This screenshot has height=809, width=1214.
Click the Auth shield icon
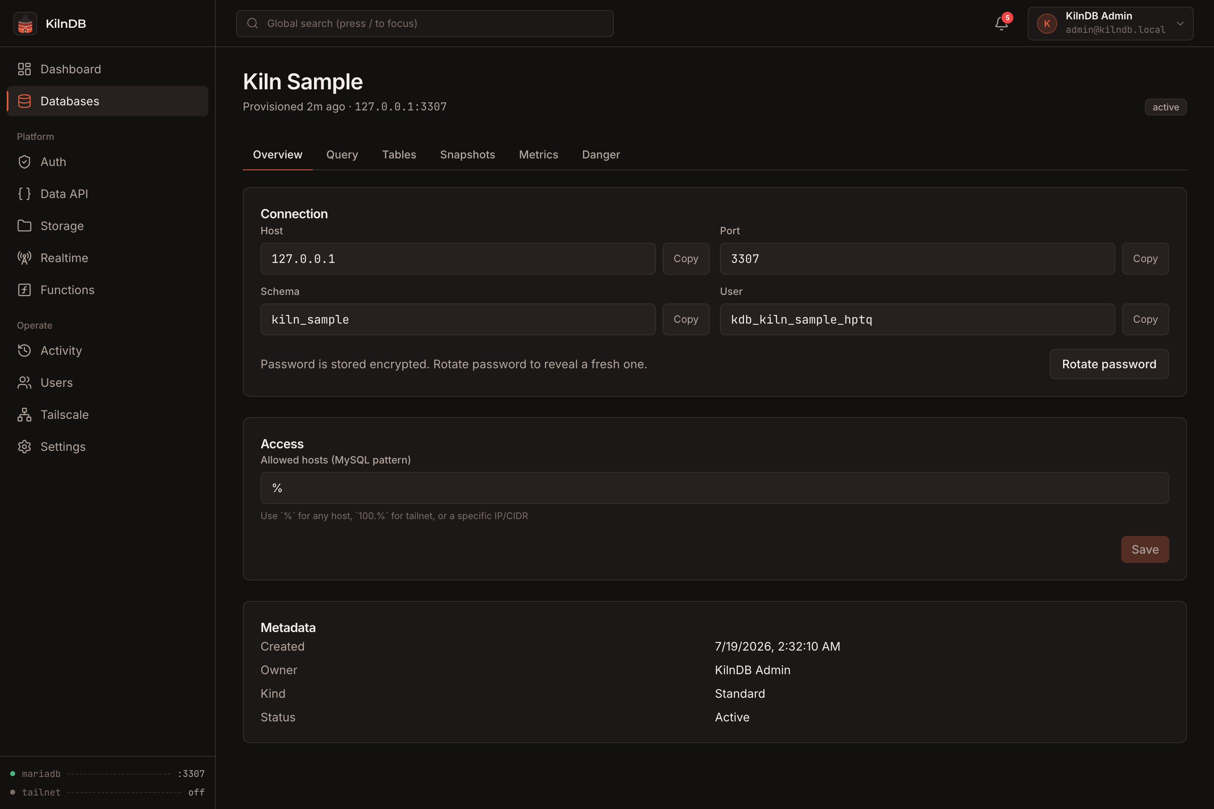coord(24,162)
